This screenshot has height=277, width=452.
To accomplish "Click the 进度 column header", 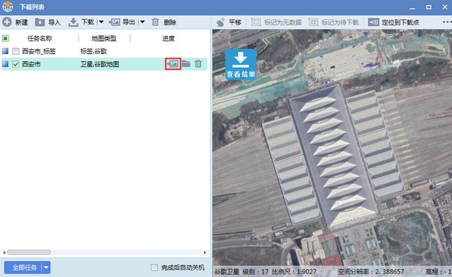I will (x=168, y=38).
